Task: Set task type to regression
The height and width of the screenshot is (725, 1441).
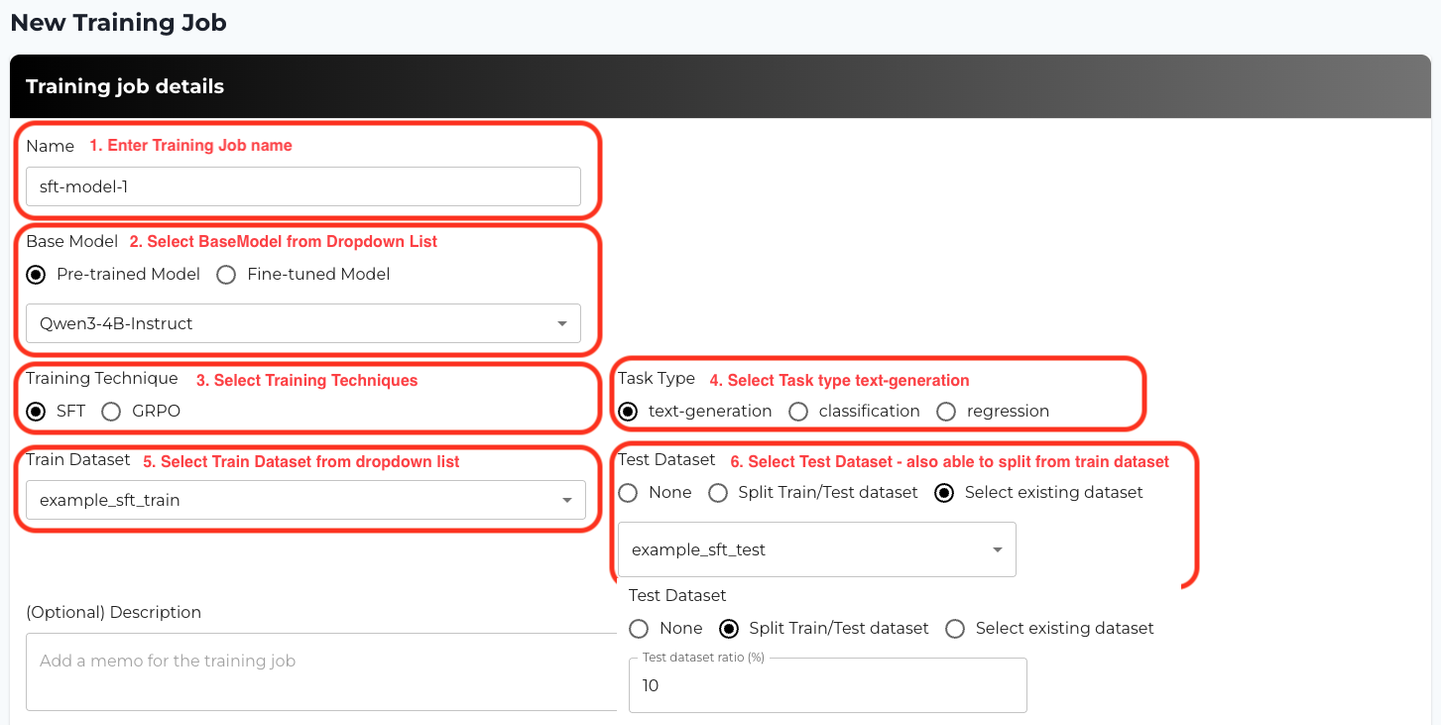Action: tap(946, 412)
